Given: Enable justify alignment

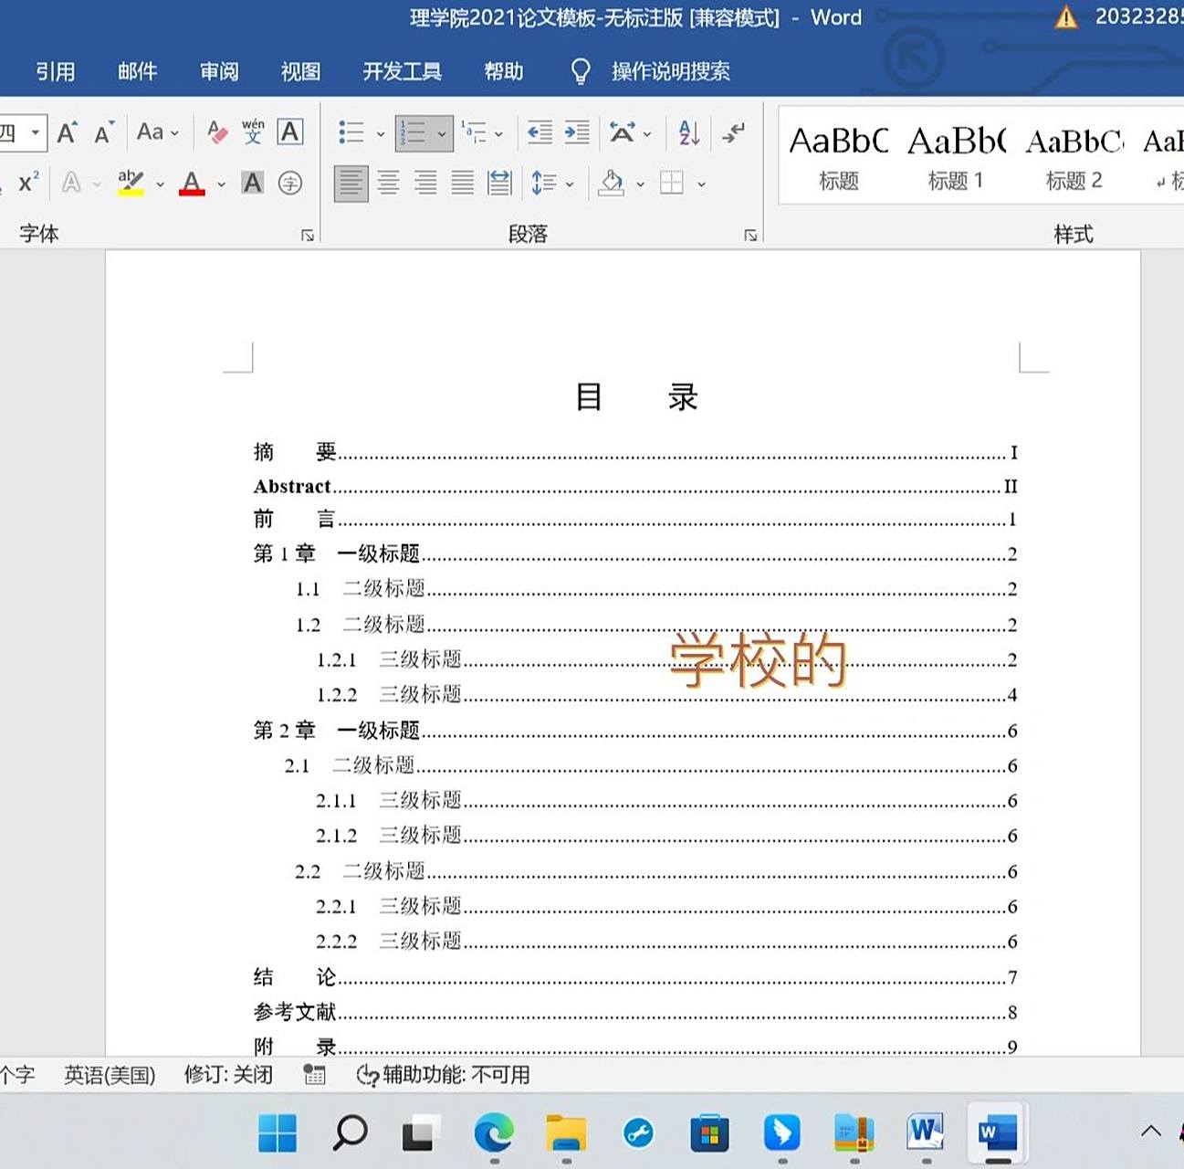Looking at the screenshot, I should pos(463,183).
